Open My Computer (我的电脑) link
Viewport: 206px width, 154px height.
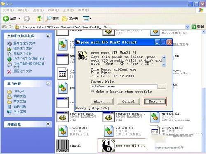click(x=19, y=106)
